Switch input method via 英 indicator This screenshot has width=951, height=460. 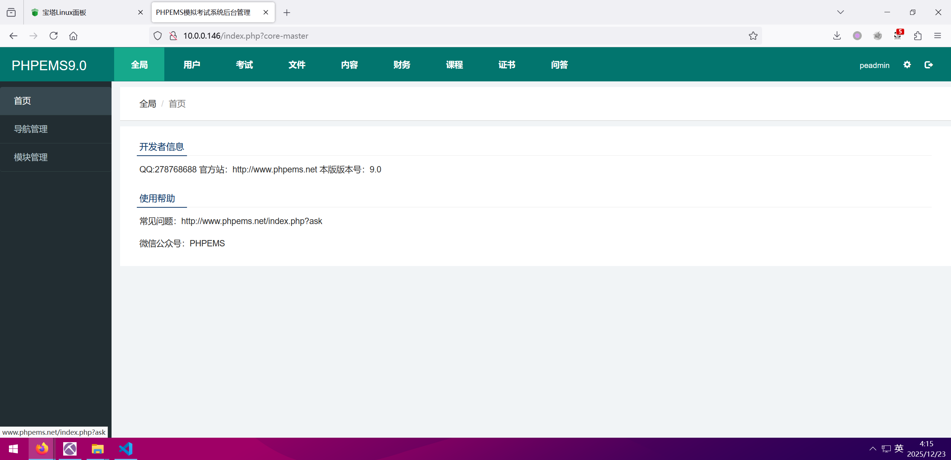(x=899, y=448)
